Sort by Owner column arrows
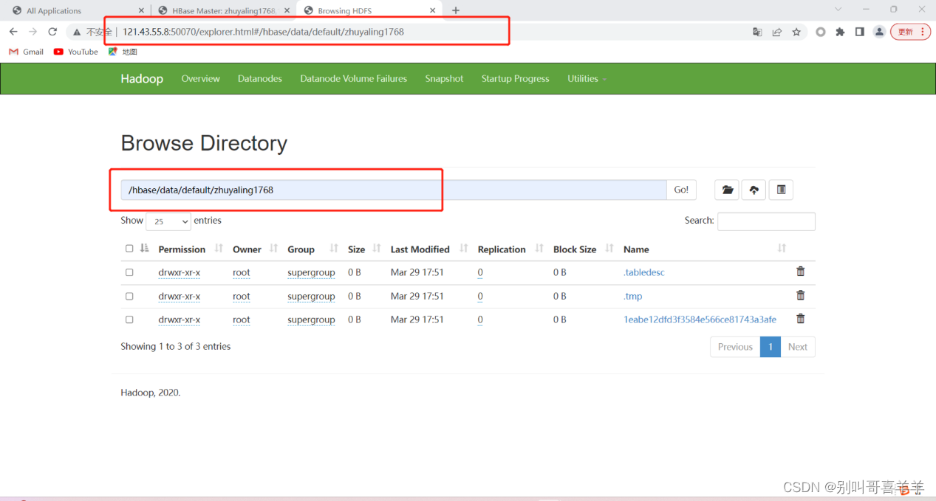Viewport: 936px width, 501px height. (274, 248)
